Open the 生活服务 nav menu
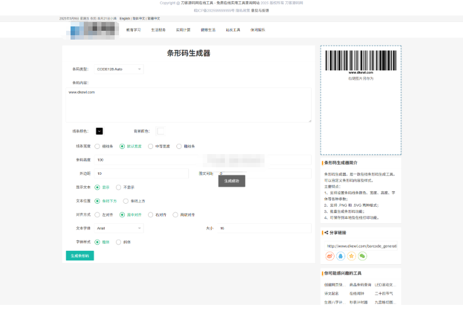 (x=158, y=30)
